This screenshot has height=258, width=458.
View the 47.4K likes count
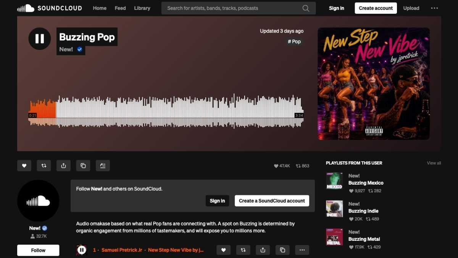coord(282,166)
